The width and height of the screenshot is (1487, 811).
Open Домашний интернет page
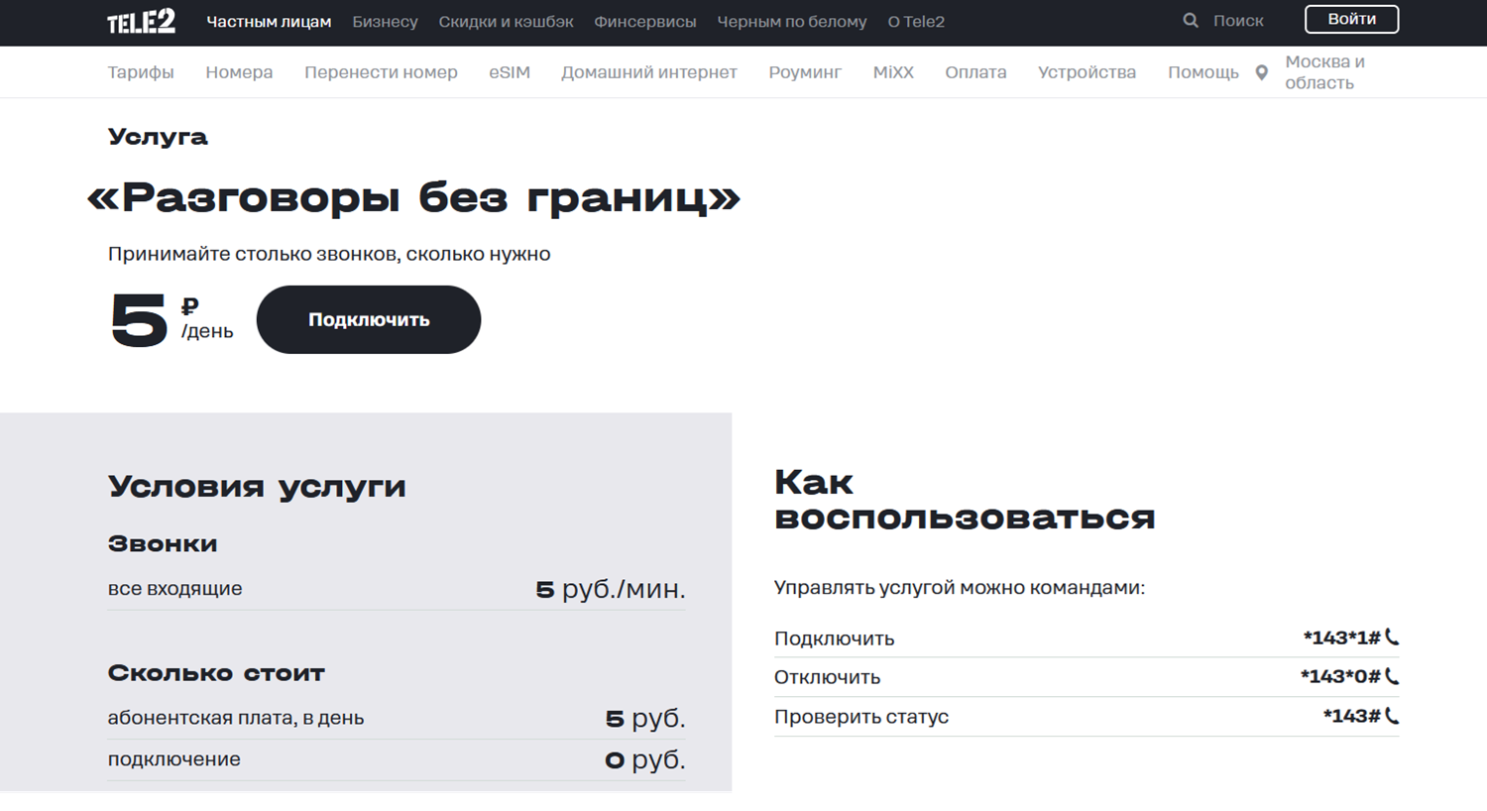(649, 72)
